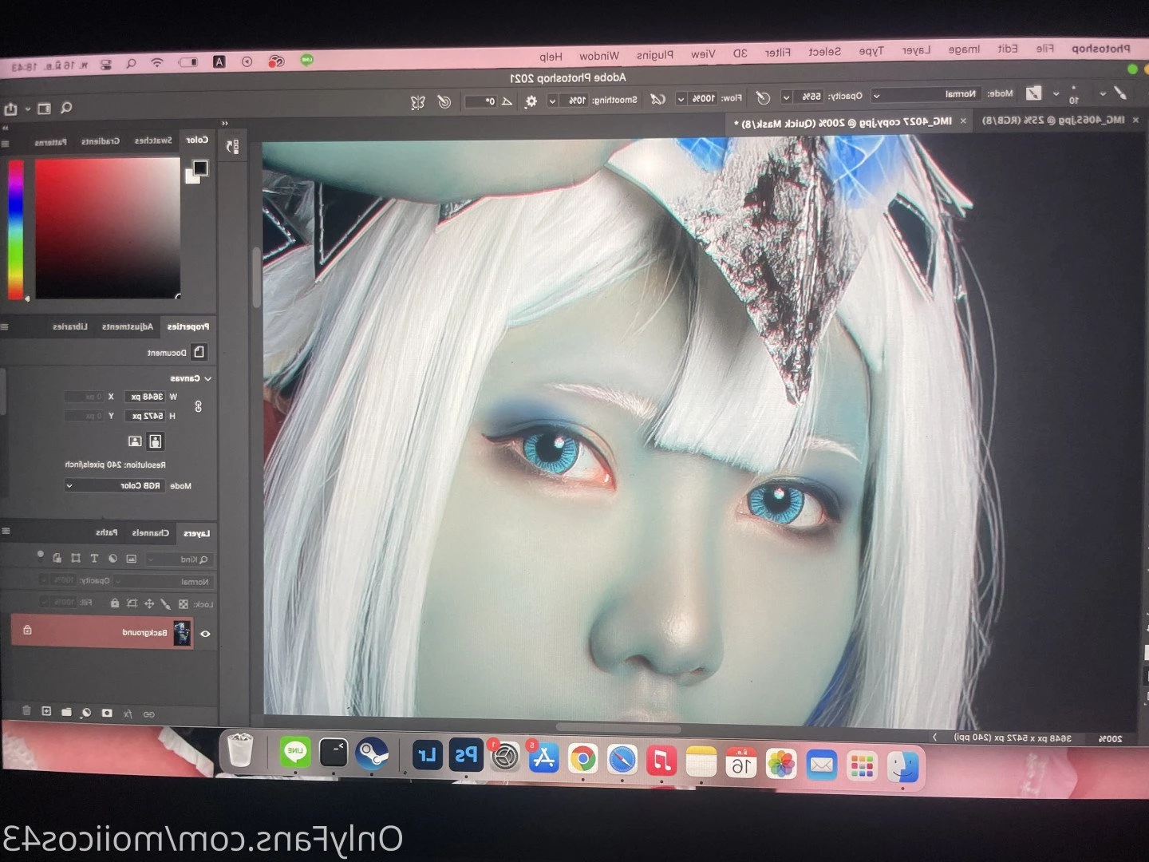Open LINE app from the Dock

(295, 753)
